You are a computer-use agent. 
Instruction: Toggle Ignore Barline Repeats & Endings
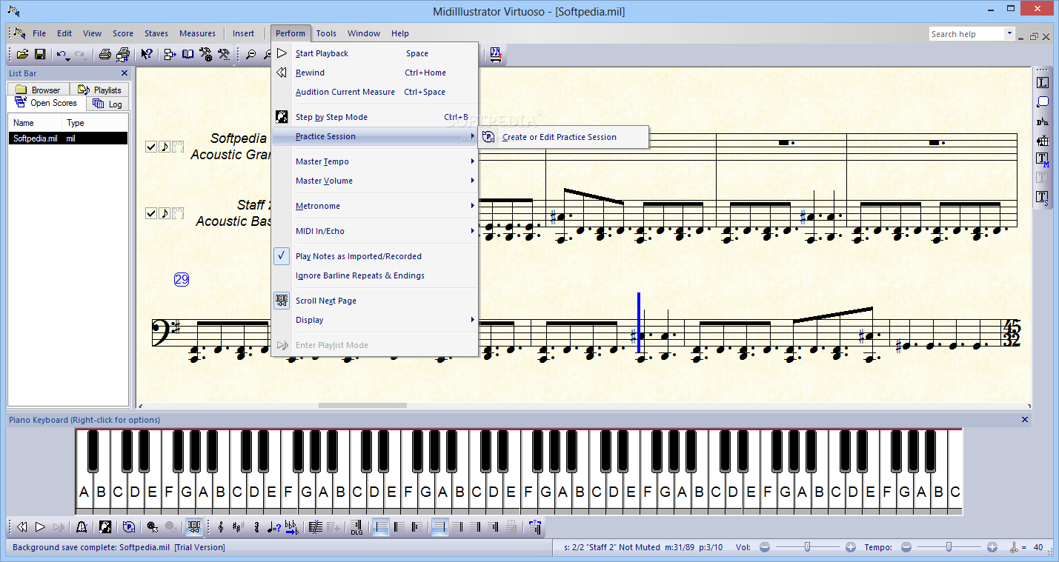pyautogui.click(x=374, y=275)
